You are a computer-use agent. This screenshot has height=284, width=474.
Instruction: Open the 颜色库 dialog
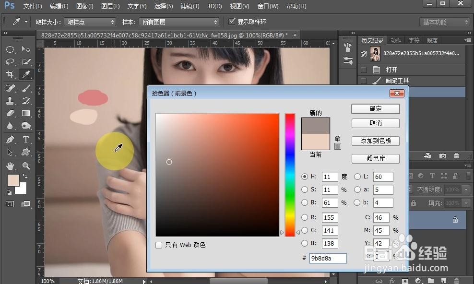376,159
